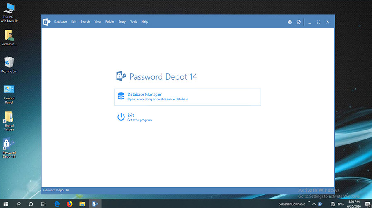This screenshot has width=372, height=208.
Task: Click the database stack icon
Action: click(x=121, y=96)
